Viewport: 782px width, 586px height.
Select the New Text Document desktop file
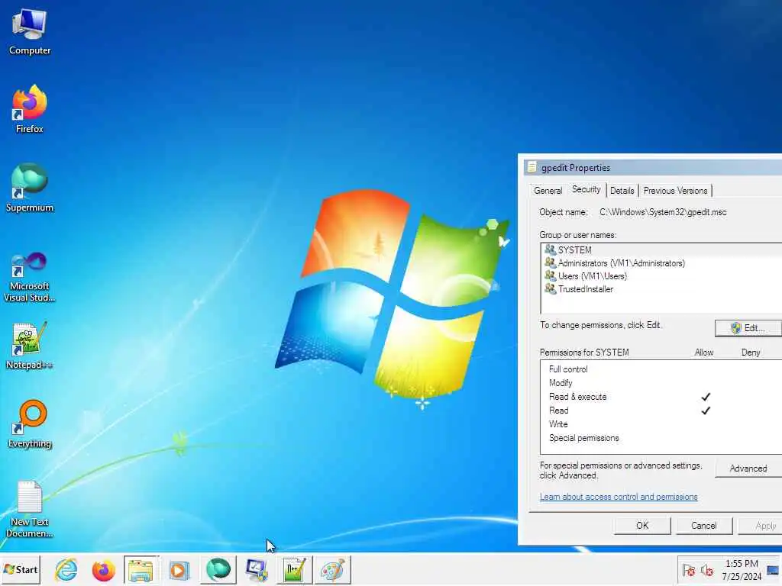pos(30,509)
